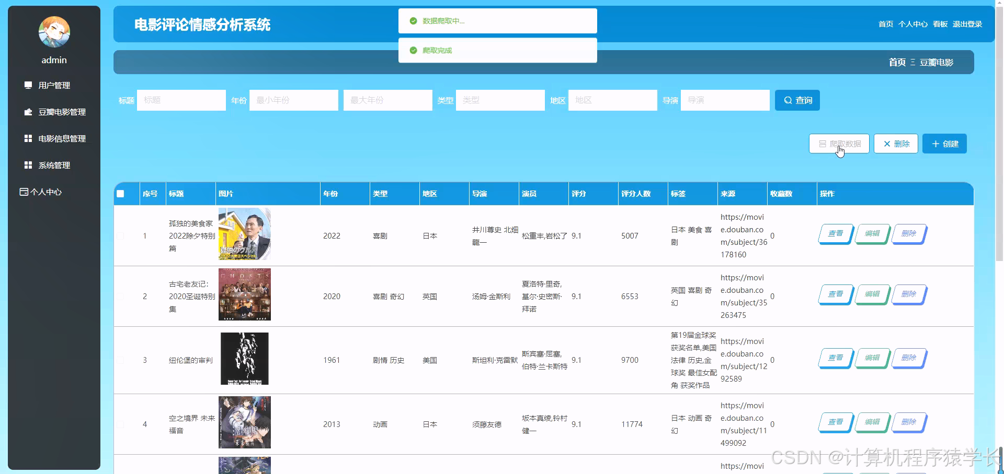Viewport: 1004px width, 474px height.
Task: Open 看板 in top navigation
Action: click(x=940, y=24)
